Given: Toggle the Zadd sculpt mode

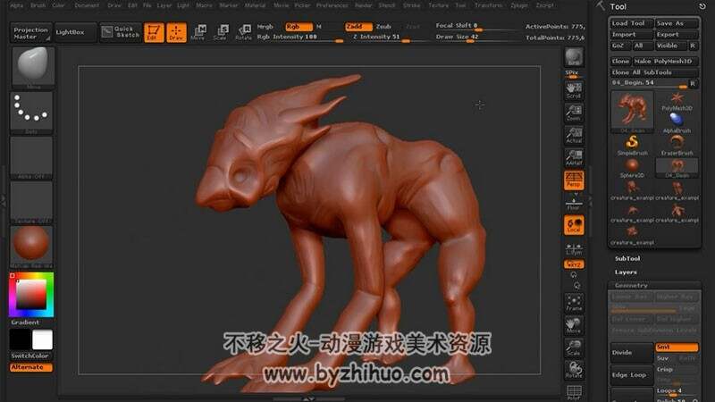Looking at the screenshot, I should tap(357, 27).
